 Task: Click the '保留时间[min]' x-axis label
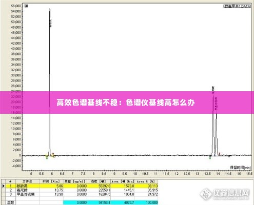pos(240,168)
